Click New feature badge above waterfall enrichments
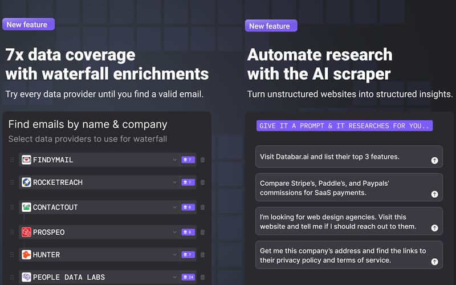 click(28, 25)
